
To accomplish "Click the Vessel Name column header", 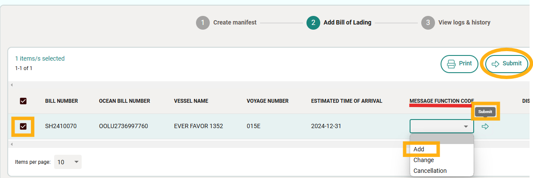I will (191, 101).
